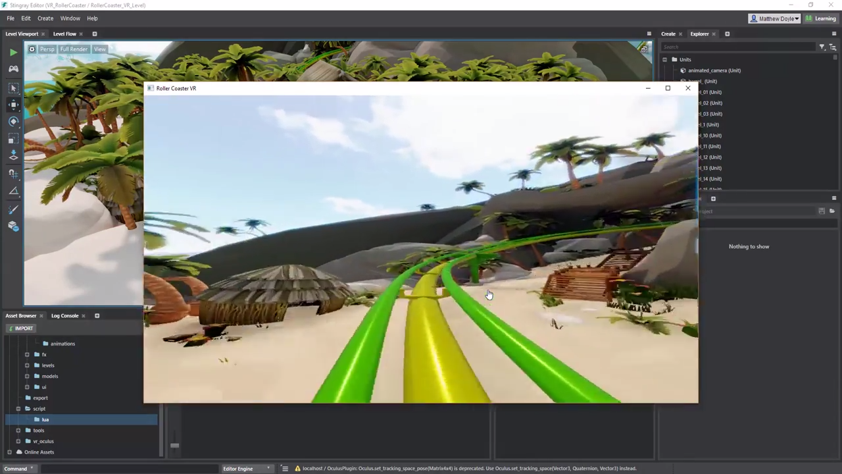The width and height of the screenshot is (842, 474).
Task: Toggle Full Render viewport mode
Action: pyautogui.click(x=73, y=49)
